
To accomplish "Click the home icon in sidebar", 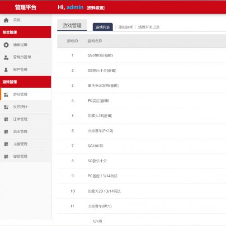I will pos(6,20).
